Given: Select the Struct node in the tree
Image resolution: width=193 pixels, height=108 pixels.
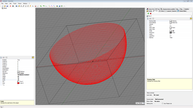Looking at the screenshot, I should pos(5,8).
